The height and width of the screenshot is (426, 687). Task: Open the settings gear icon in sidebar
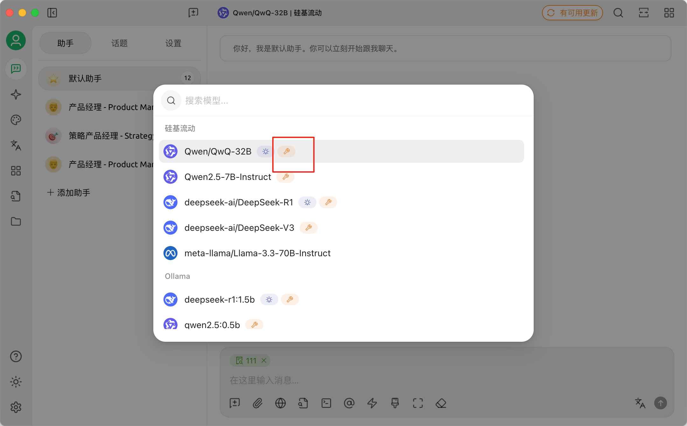coord(16,407)
